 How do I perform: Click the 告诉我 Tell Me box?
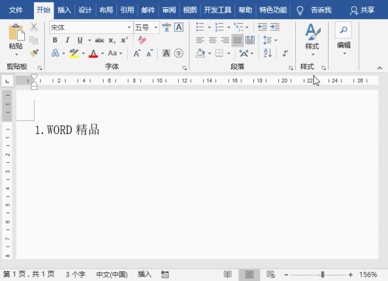pyautogui.click(x=321, y=10)
